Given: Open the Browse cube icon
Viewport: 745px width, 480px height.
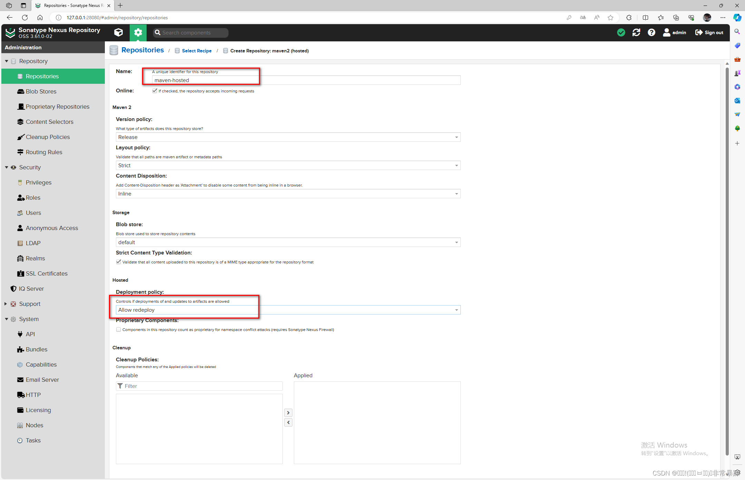Looking at the screenshot, I should 119,32.
